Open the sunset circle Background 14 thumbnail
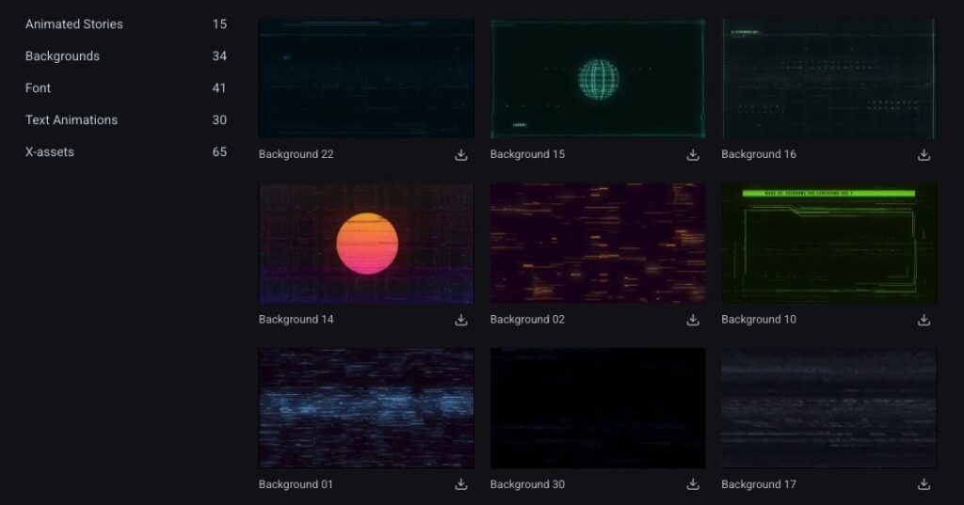Screen dimensions: 964x505 click(366, 244)
